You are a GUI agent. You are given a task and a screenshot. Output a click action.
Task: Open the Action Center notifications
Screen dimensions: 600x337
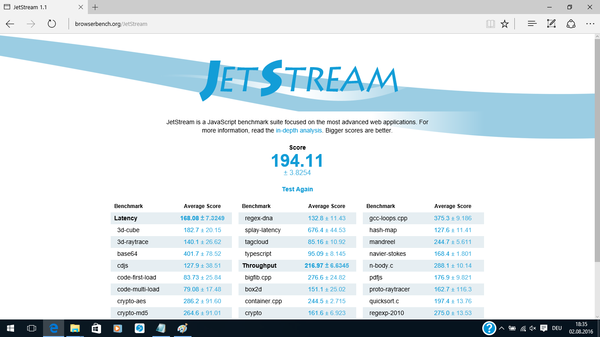(544, 328)
